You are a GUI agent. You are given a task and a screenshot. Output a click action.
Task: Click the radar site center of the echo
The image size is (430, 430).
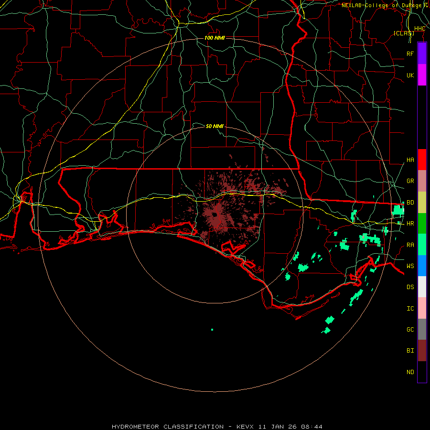(x=215, y=215)
